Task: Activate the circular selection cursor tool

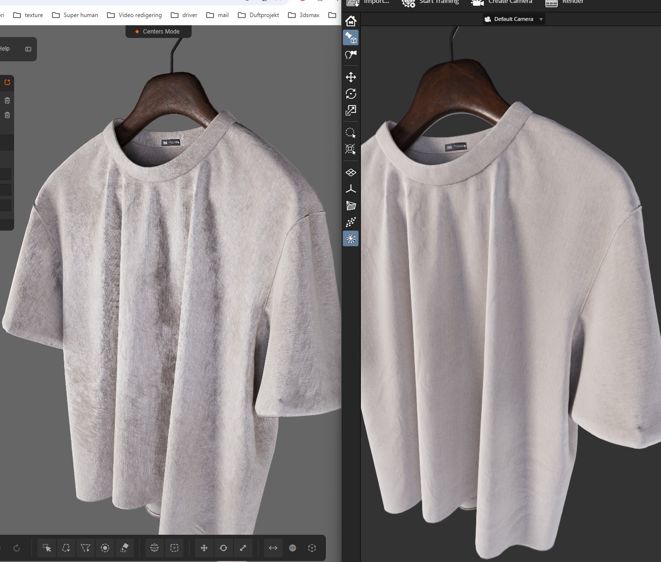Action: click(x=350, y=133)
